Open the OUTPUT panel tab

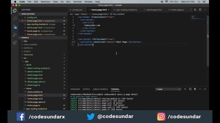pos(86,89)
